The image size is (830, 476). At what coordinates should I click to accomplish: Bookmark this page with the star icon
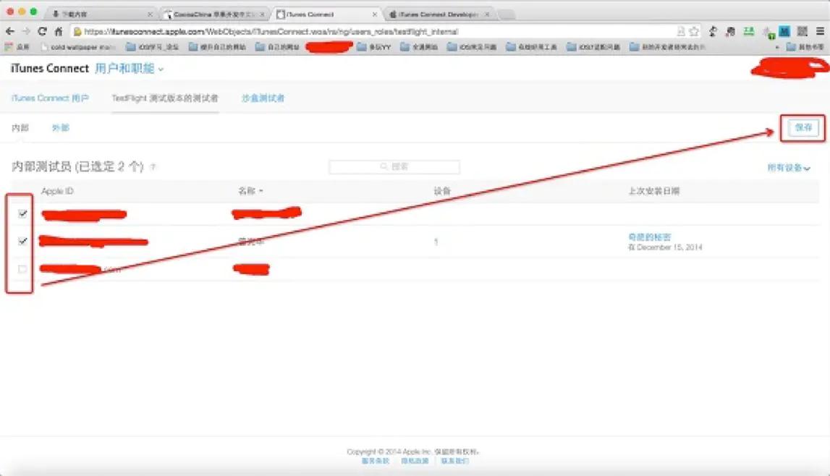point(694,32)
